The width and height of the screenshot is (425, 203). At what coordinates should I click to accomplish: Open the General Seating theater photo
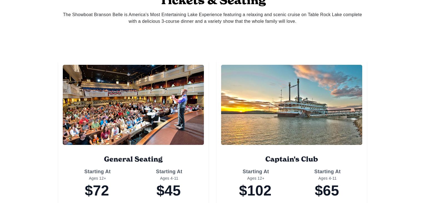(x=133, y=105)
